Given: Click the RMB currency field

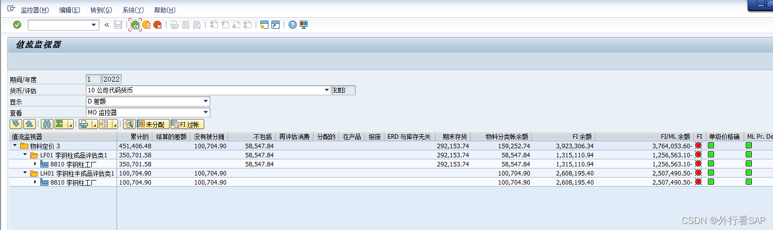Looking at the screenshot, I should (x=343, y=90).
